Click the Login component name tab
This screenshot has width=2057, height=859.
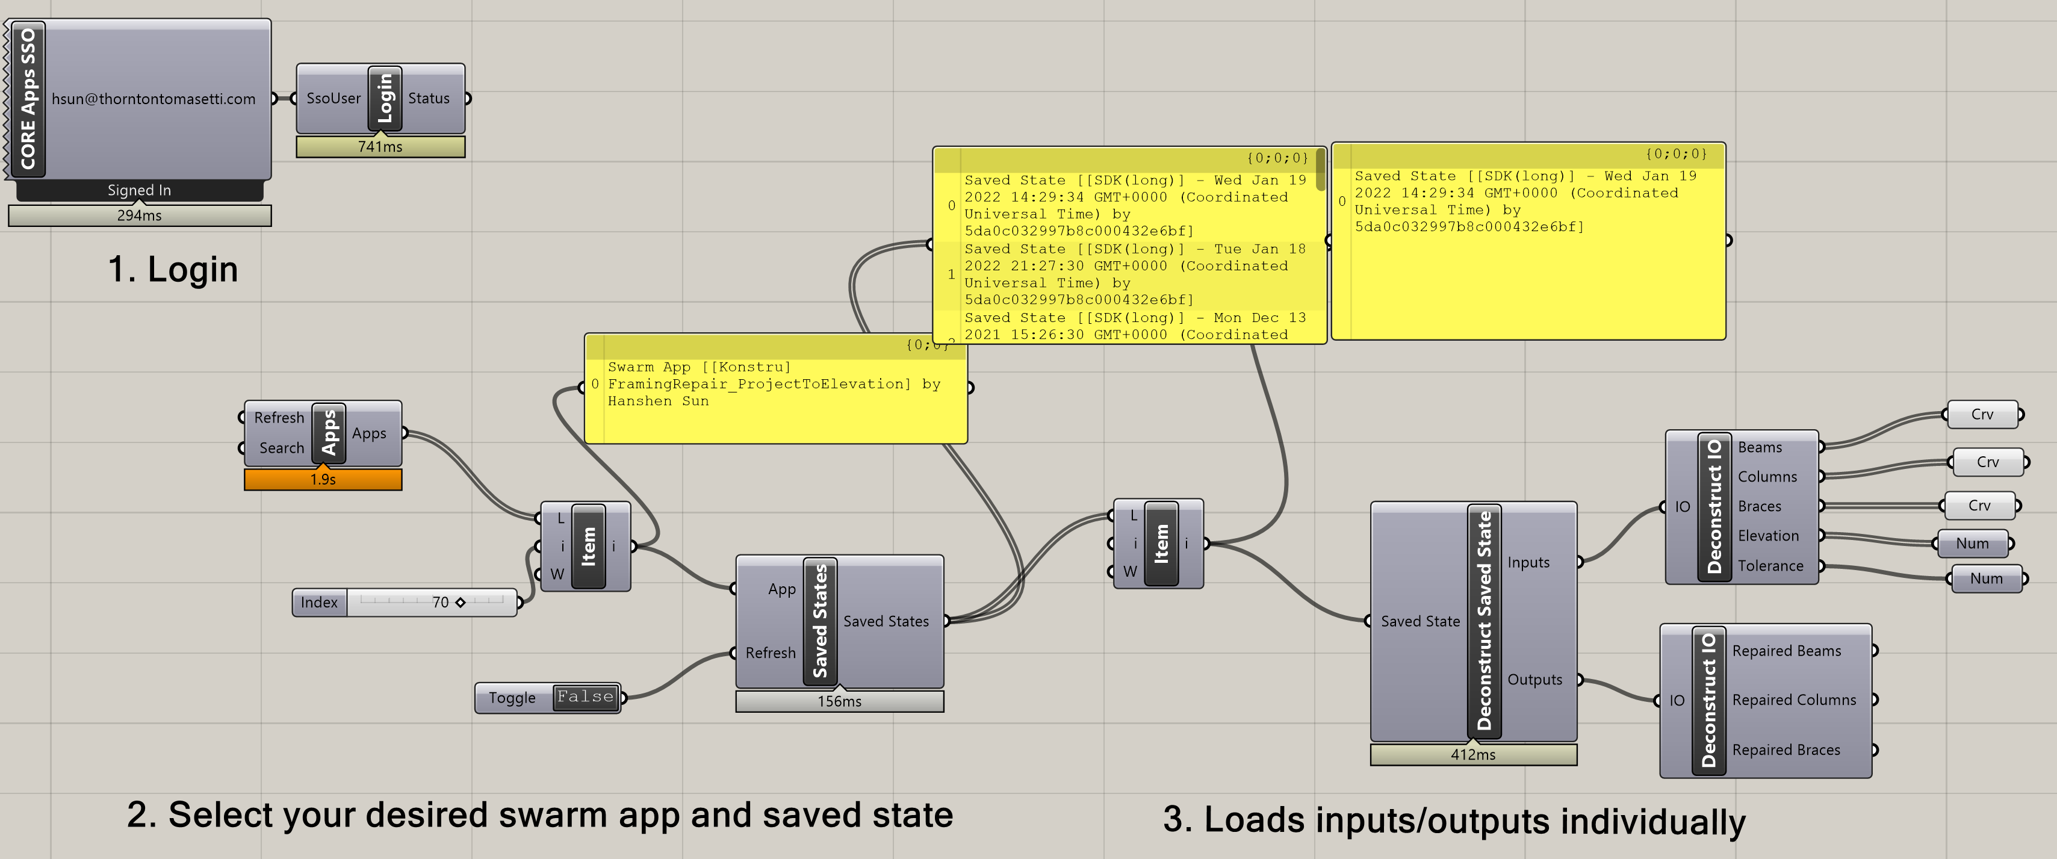pyautogui.click(x=385, y=98)
